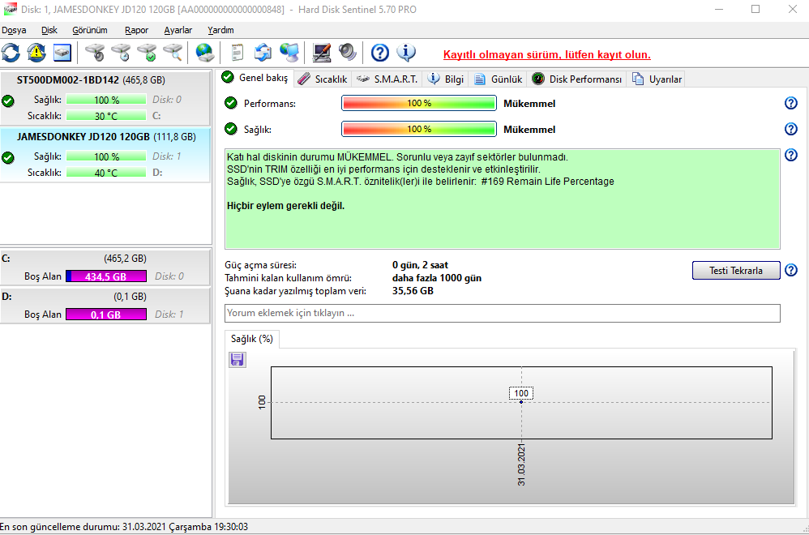Click the C: free space 434,5 GB bar
809x535 pixels.
click(x=106, y=276)
